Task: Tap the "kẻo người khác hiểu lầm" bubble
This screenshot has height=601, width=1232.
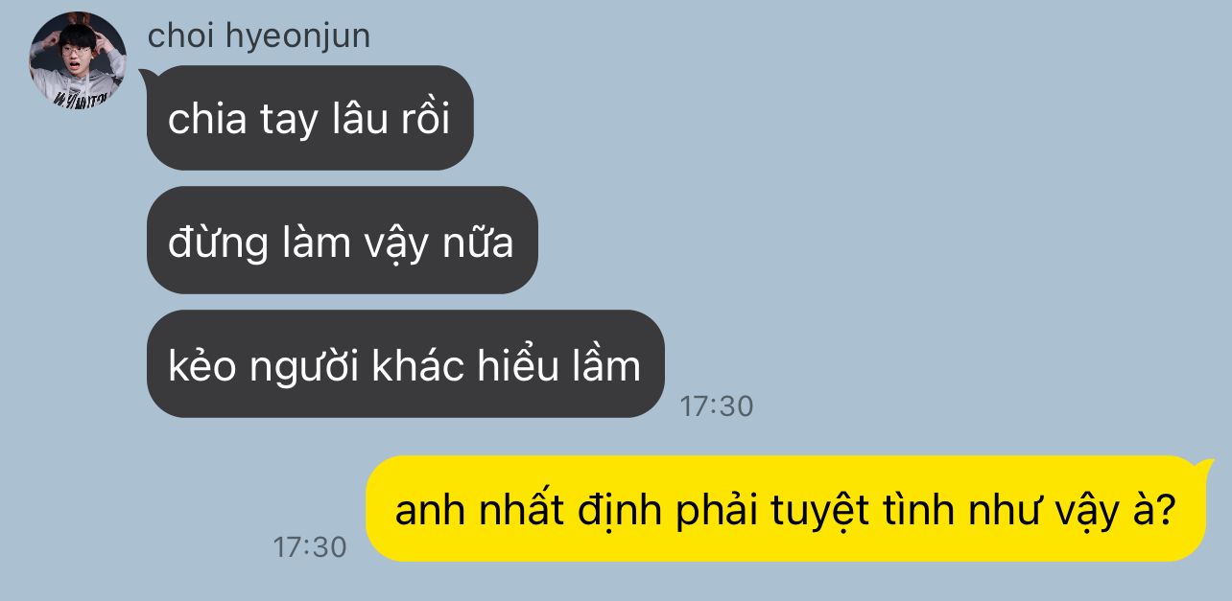Action: coord(406,364)
